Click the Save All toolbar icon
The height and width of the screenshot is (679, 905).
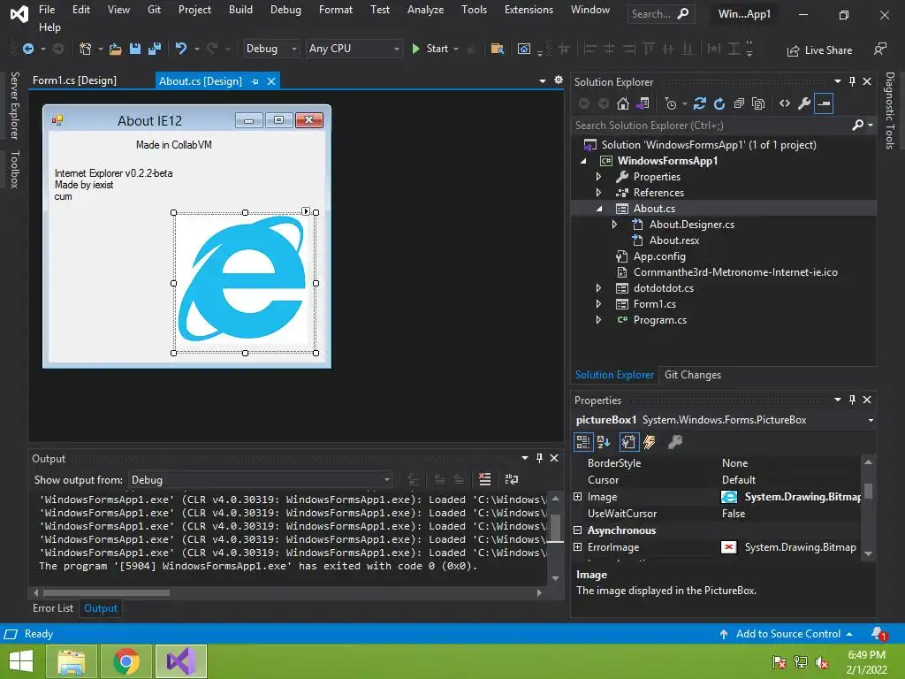pyautogui.click(x=154, y=50)
